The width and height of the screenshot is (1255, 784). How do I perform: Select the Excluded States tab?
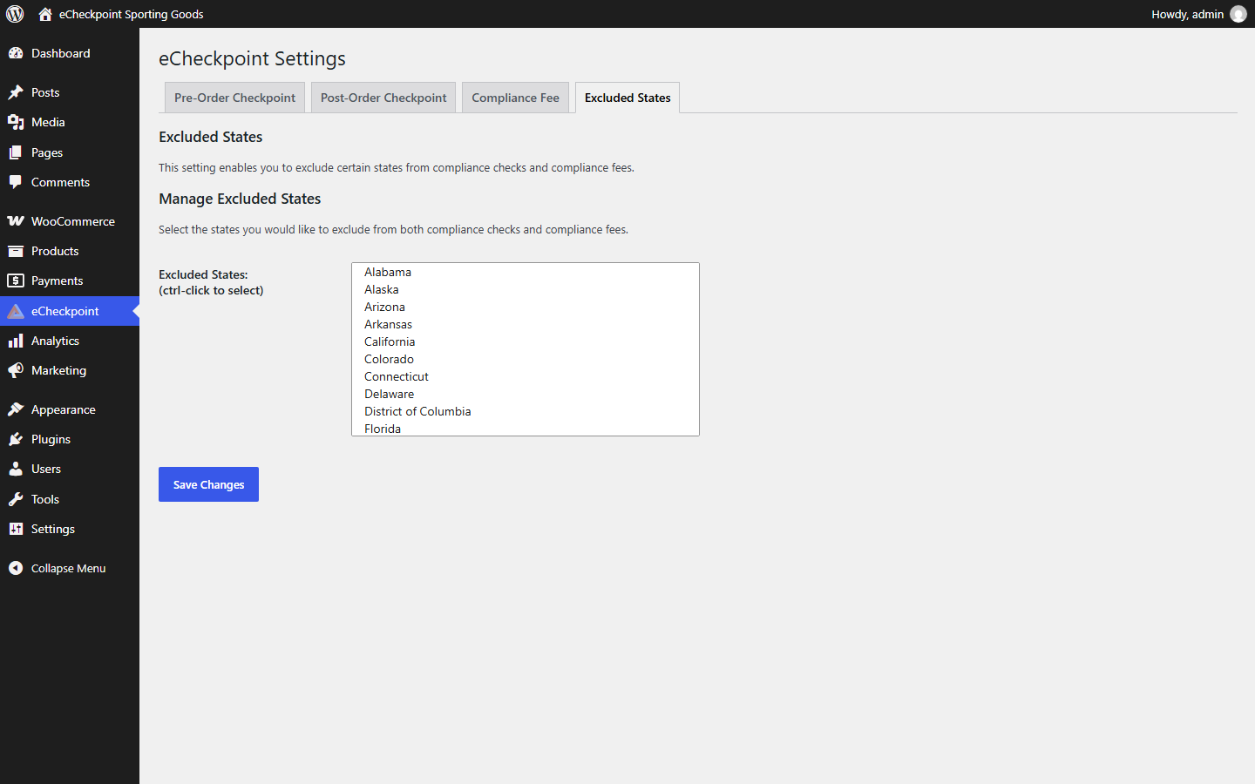[x=627, y=98]
